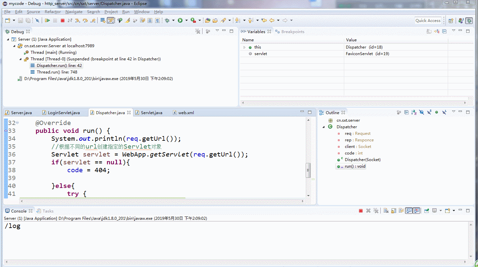Click Step Into in the debug toolbar
The image size is (478, 267).
coord(78,20)
